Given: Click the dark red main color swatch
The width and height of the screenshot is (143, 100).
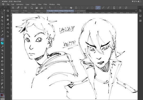Looking at the screenshot, I should coord(2,95).
